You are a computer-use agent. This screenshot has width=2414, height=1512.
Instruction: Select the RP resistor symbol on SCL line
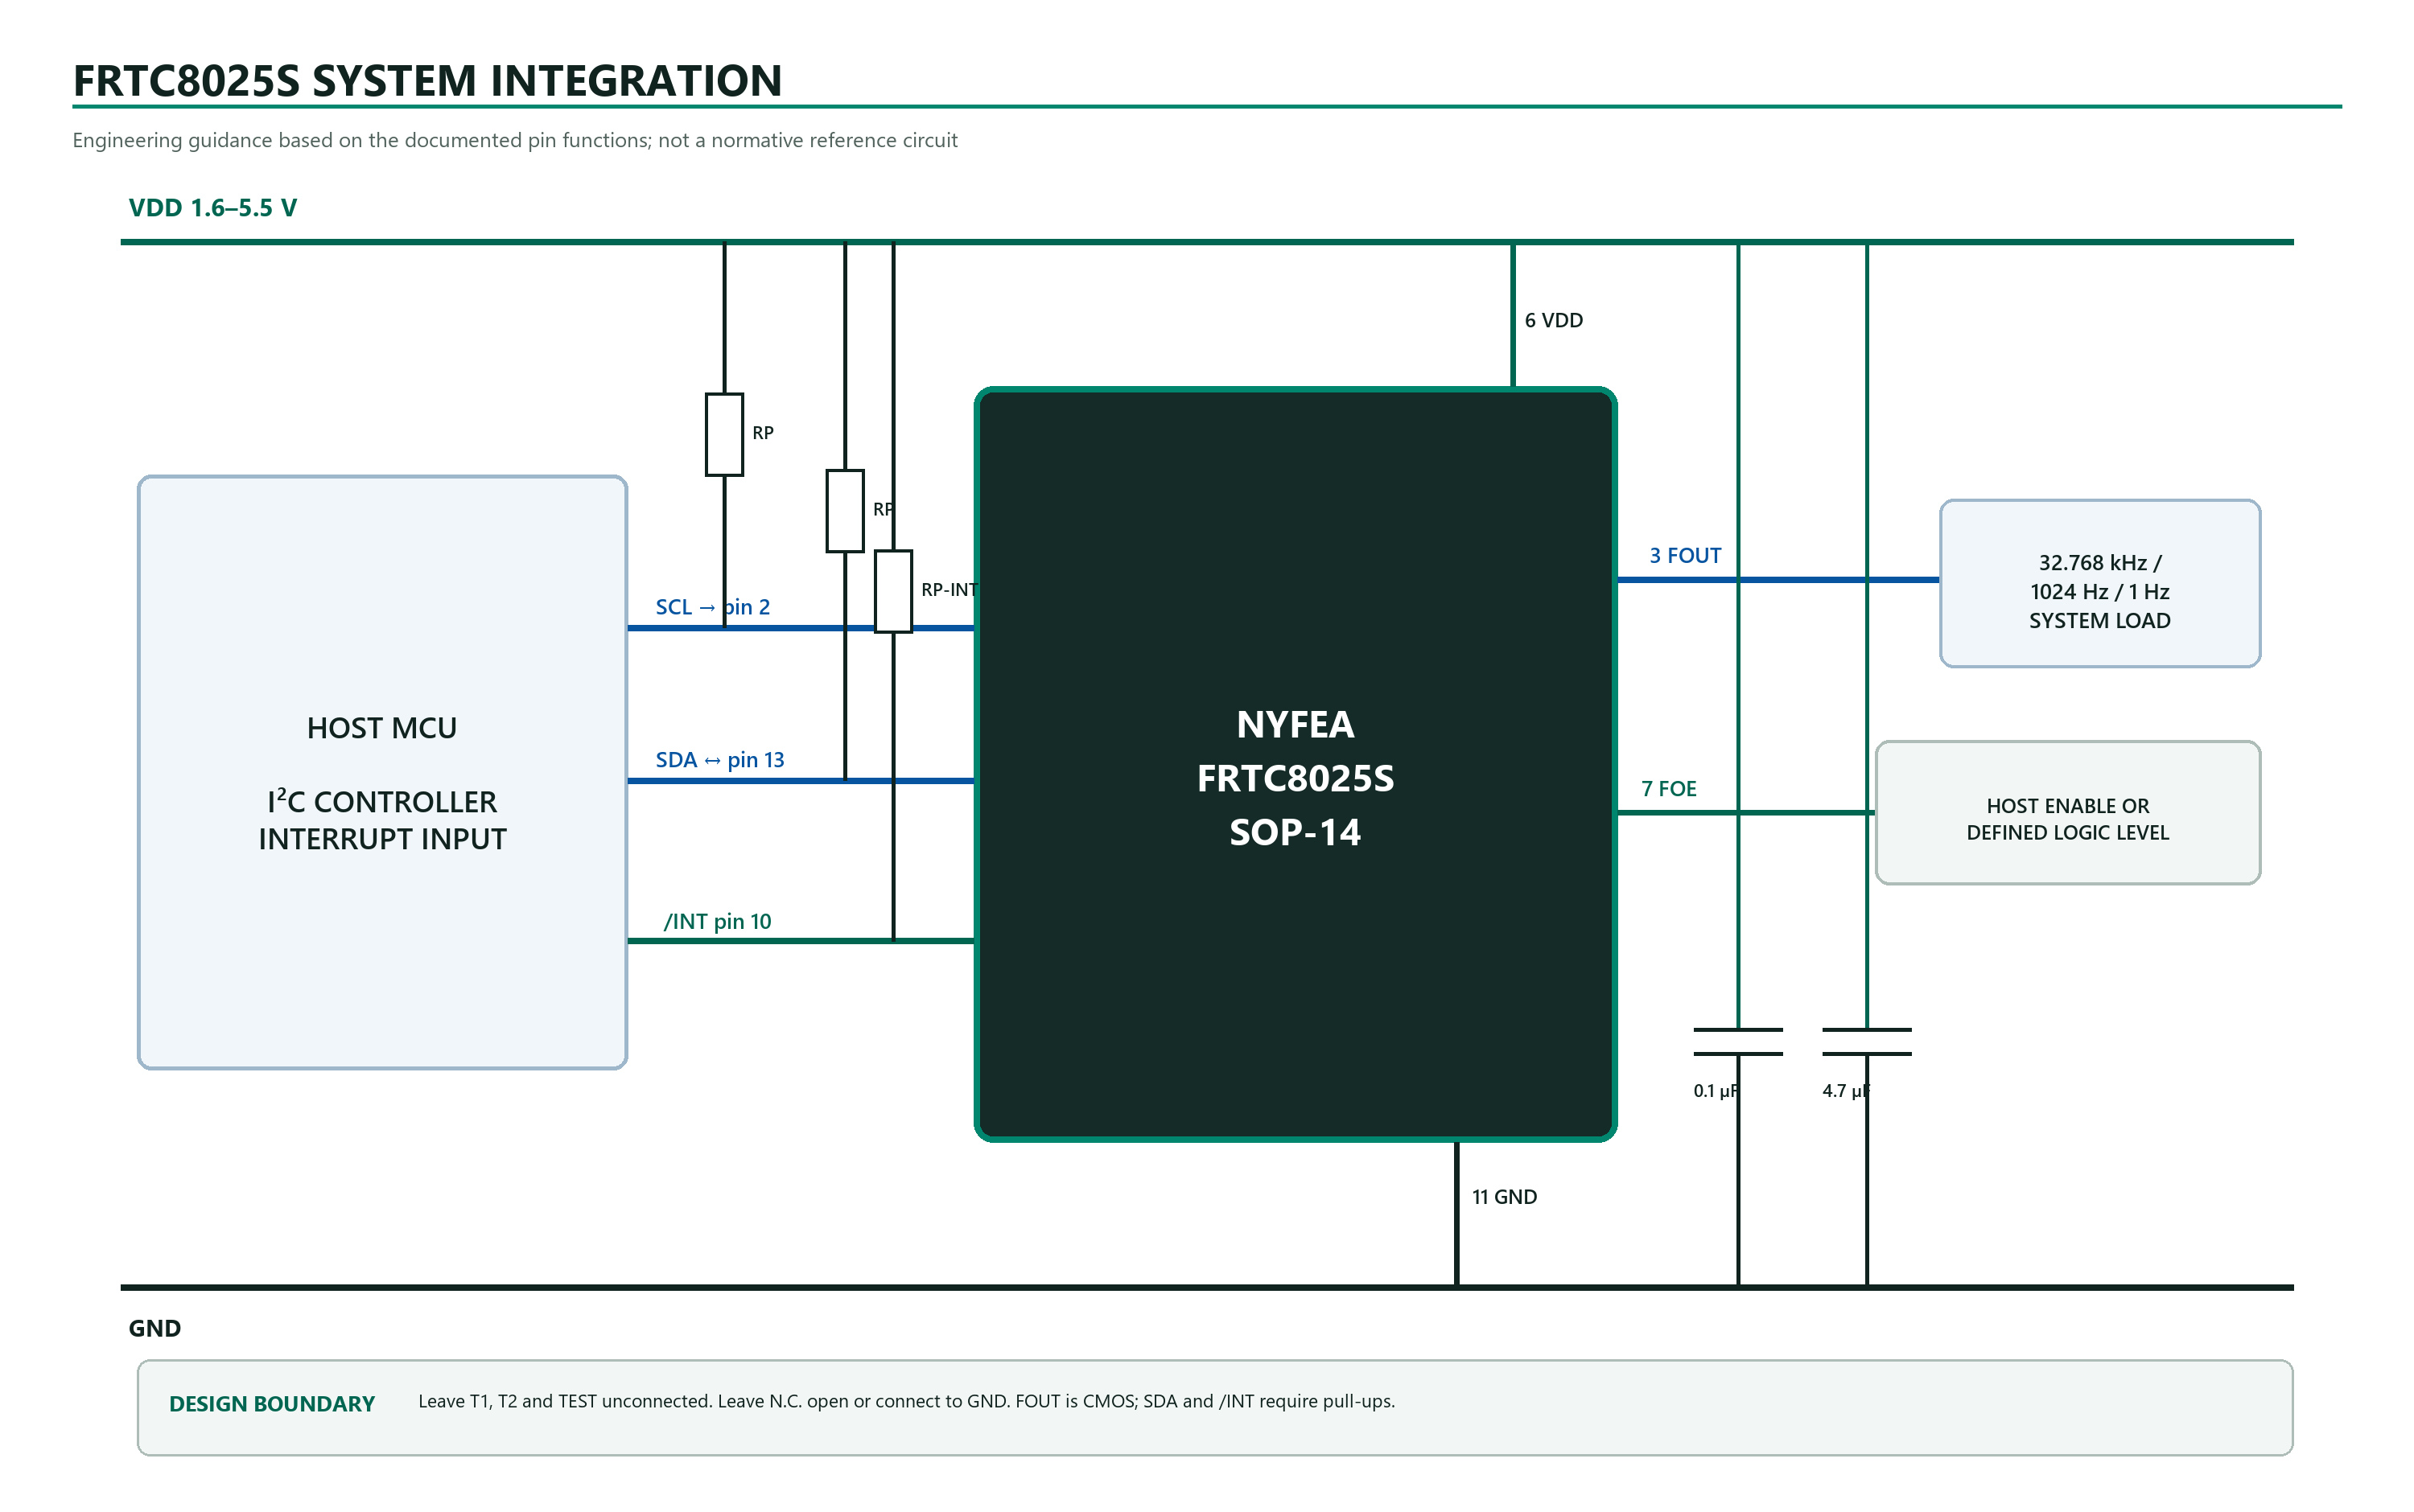724,435
